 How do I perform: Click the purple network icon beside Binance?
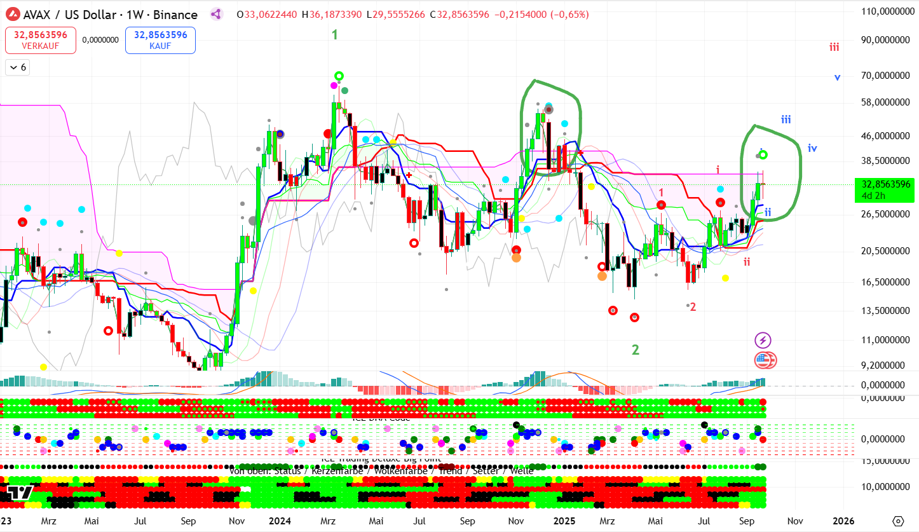point(216,14)
